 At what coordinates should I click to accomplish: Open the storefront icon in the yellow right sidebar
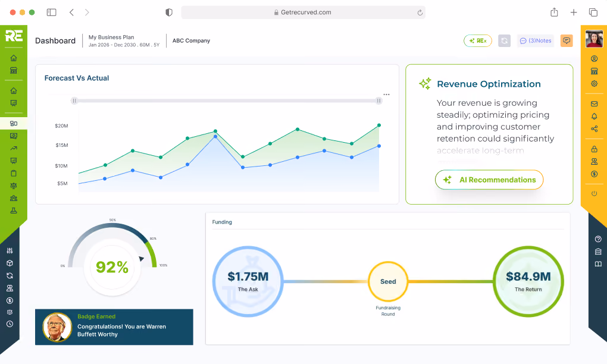(595, 71)
